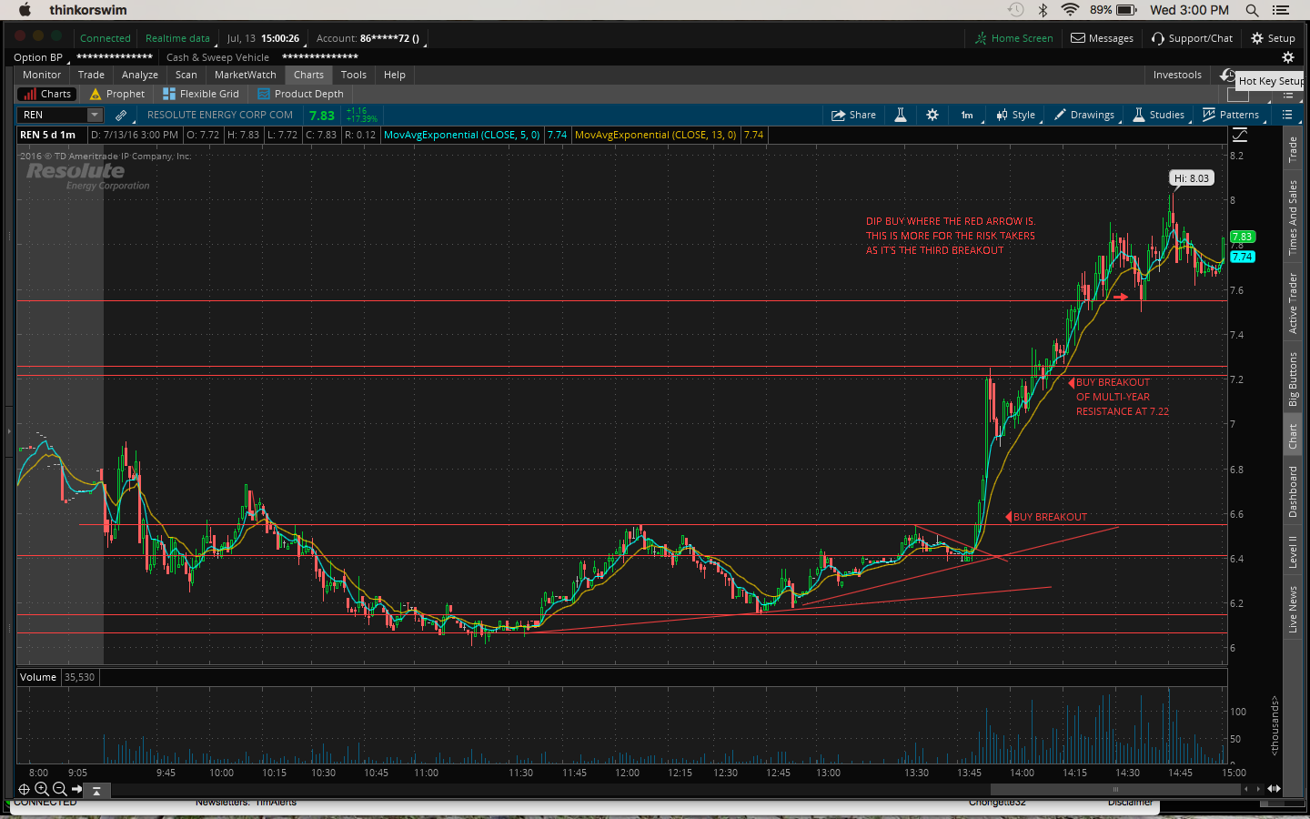The height and width of the screenshot is (819, 1310).
Task: Open the Analyze main tab
Action: click(140, 75)
